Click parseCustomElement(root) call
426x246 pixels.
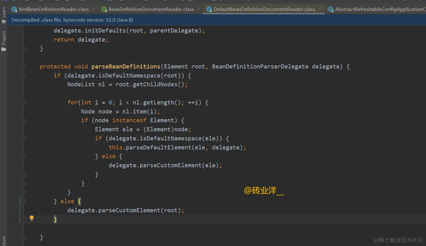[139, 210]
